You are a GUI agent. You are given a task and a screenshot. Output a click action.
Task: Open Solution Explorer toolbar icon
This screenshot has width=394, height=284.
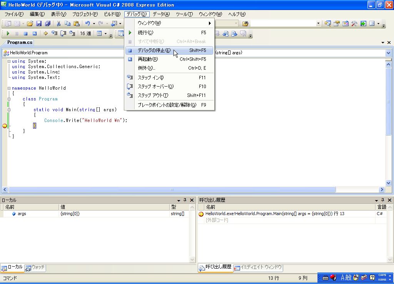(328, 23)
